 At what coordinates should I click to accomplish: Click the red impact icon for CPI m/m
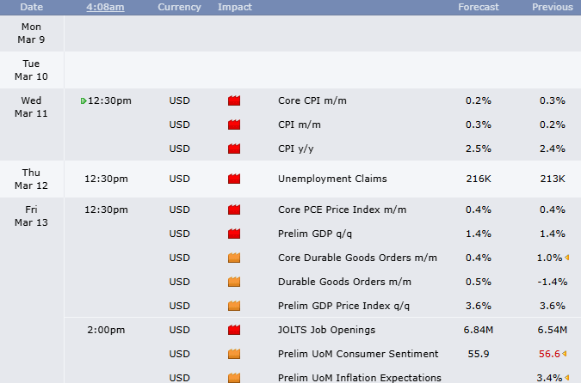(234, 125)
